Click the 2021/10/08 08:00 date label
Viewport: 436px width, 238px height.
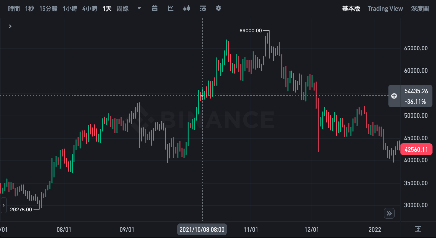click(202, 230)
